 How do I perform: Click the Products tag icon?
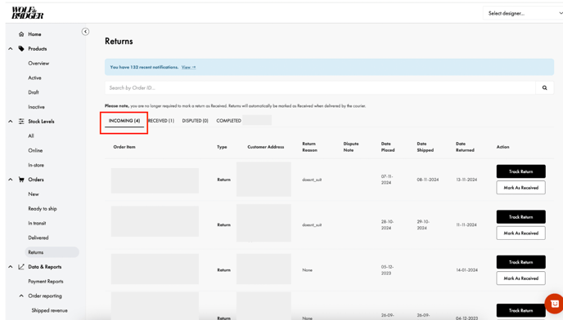21,48
